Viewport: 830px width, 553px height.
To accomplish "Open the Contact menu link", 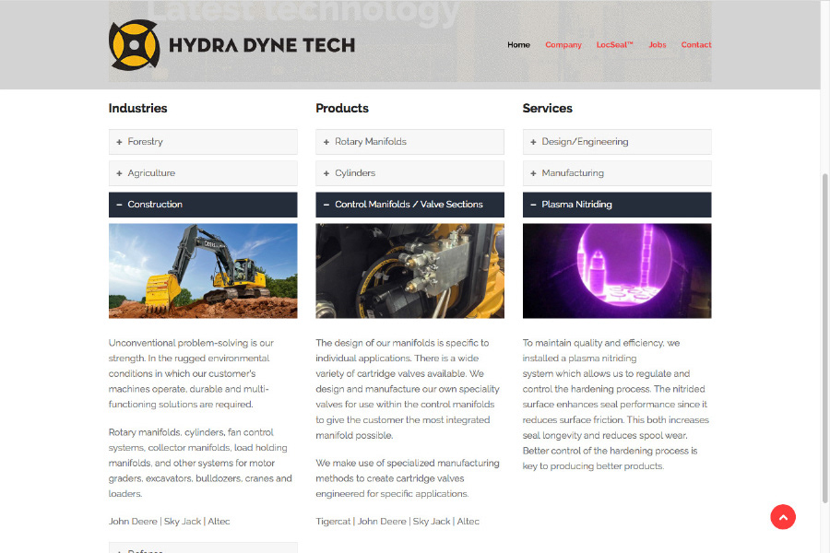I will (x=696, y=45).
